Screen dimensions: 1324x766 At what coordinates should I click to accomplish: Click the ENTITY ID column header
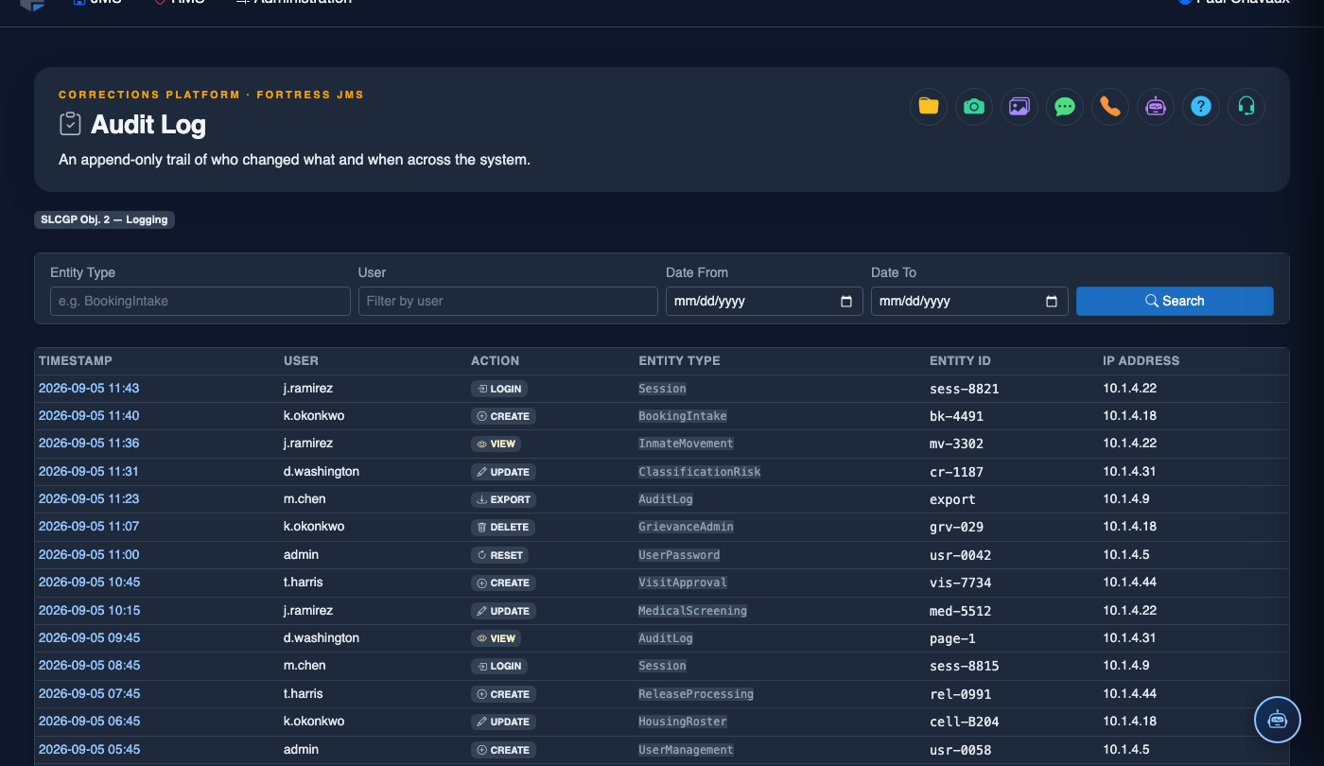pos(960,360)
